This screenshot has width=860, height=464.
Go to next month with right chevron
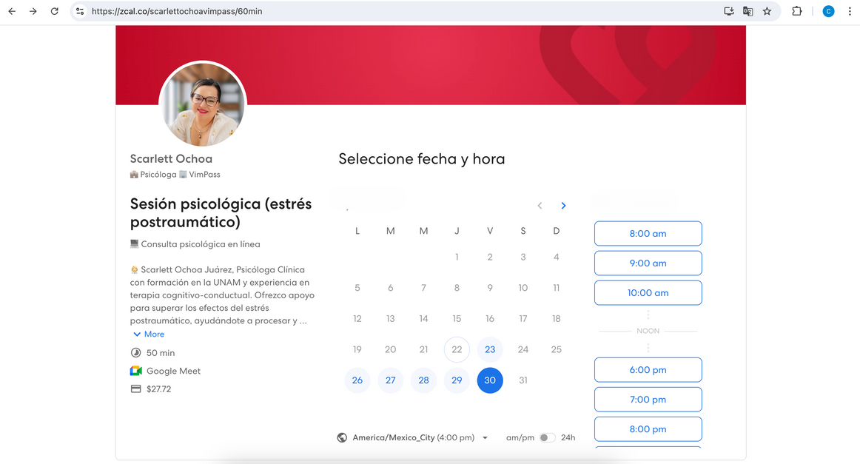coord(563,206)
